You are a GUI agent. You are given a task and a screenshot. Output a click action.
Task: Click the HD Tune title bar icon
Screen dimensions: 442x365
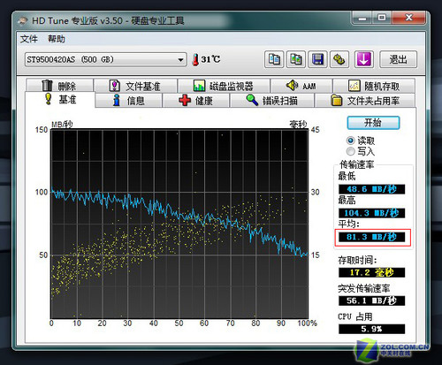coord(23,21)
